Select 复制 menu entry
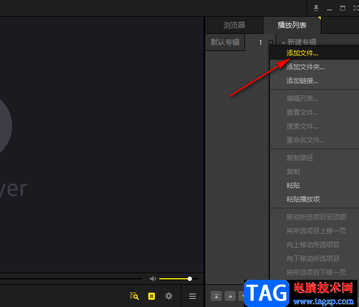Screen dimensions: 359x307 pos(314,172)
